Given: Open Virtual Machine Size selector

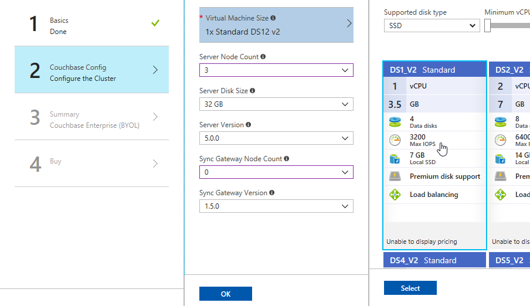Looking at the screenshot, I should (276, 25).
